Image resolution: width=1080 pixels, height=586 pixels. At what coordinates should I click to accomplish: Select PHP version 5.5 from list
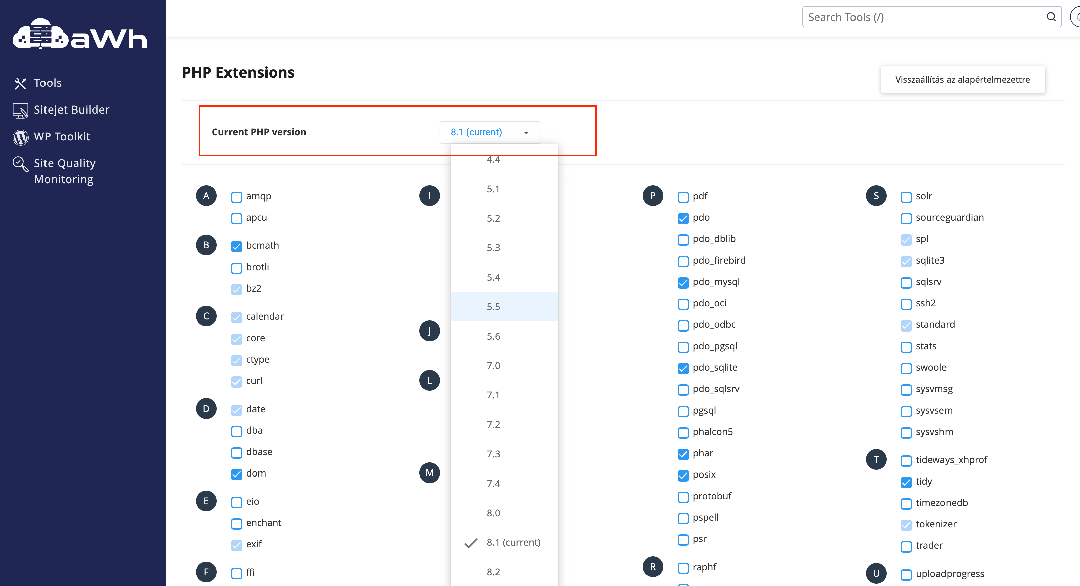[504, 306]
